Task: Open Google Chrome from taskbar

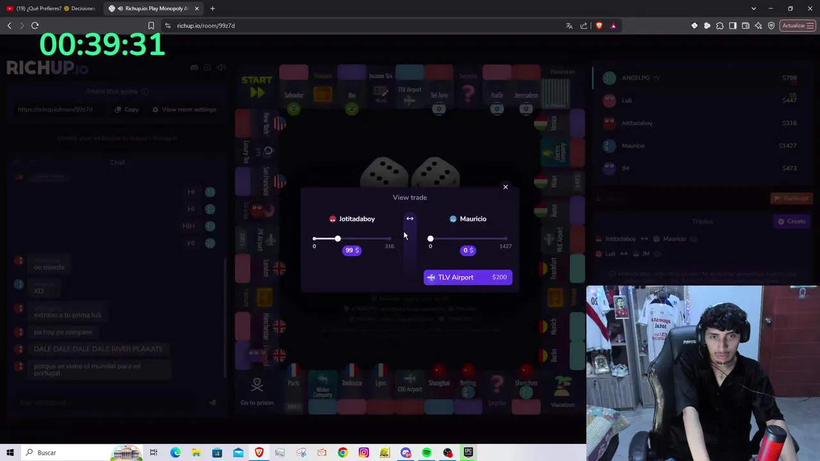Action: click(x=343, y=453)
